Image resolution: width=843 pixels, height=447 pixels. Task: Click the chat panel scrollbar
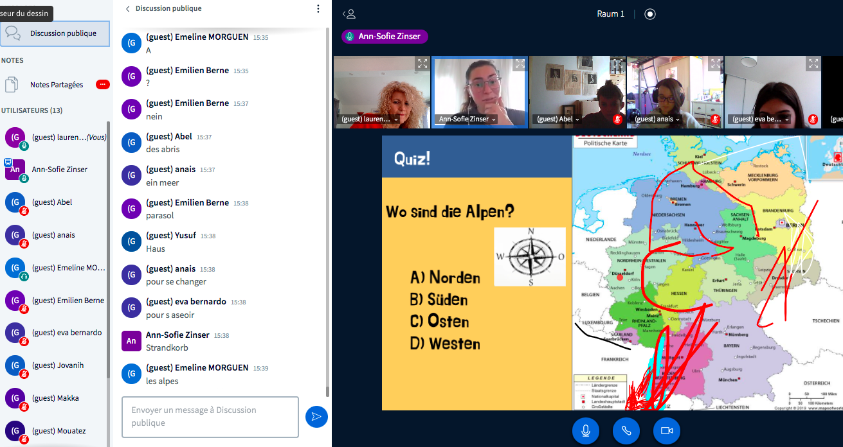[329, 212]
